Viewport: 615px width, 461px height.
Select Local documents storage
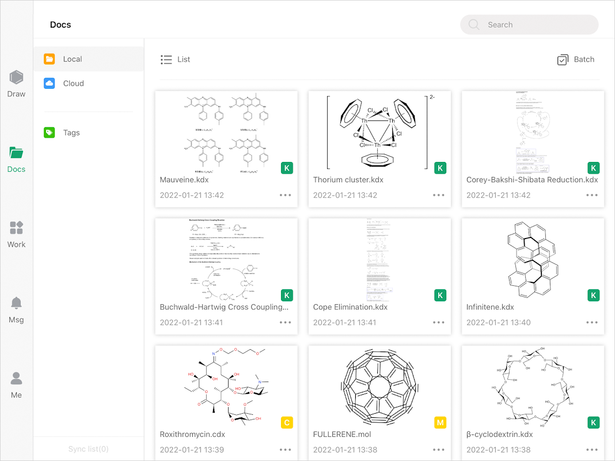[x=73, y=59]
